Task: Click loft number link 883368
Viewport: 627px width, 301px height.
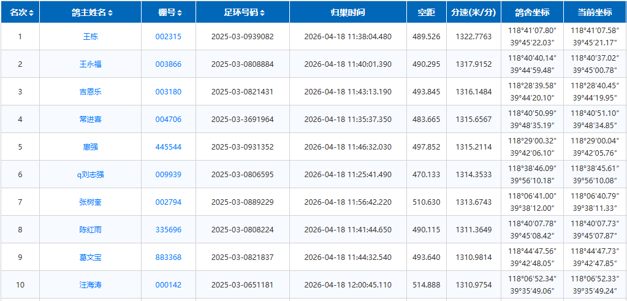Action: point(168,257)
